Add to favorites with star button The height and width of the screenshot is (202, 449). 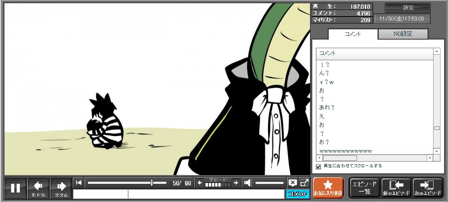(328, 188)
